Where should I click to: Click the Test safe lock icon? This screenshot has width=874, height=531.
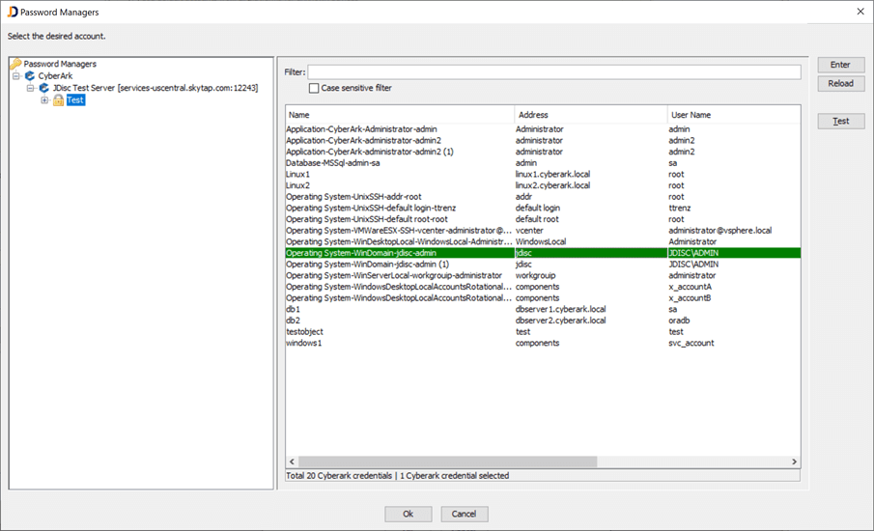click(x=58, y=100)
